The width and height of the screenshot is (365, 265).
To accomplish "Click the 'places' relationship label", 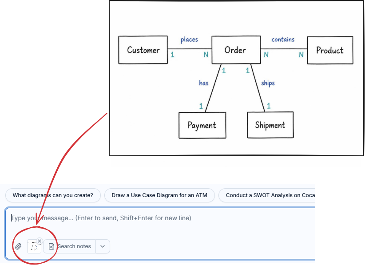I will pyautogui.click(x=189, y=40).
